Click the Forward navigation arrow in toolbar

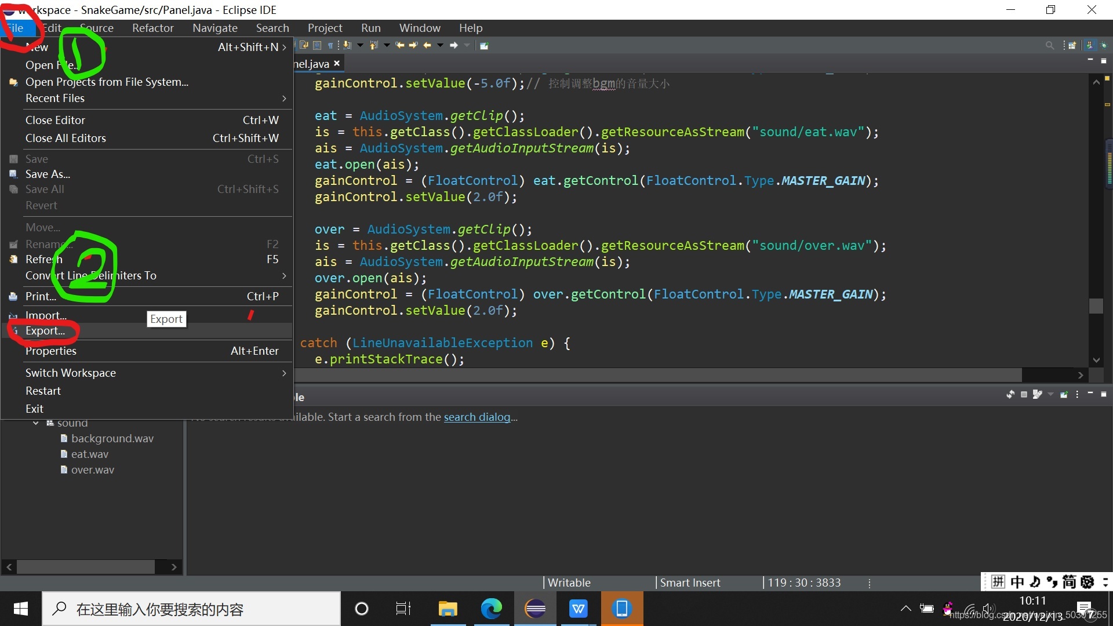pos(454,45)
